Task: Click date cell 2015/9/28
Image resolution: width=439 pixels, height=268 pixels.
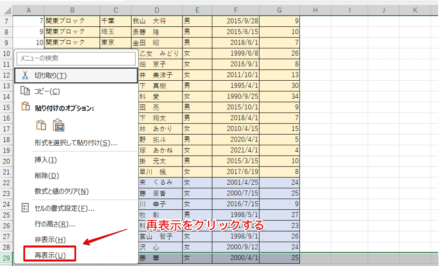Action: [236, 21]
